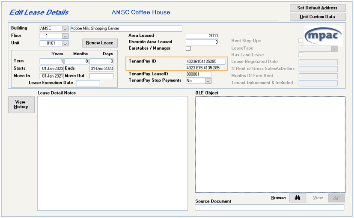Click the TenantPay LeaseID field 000001
This screenshot has height=218, width=354.
[x=199, y=75]
